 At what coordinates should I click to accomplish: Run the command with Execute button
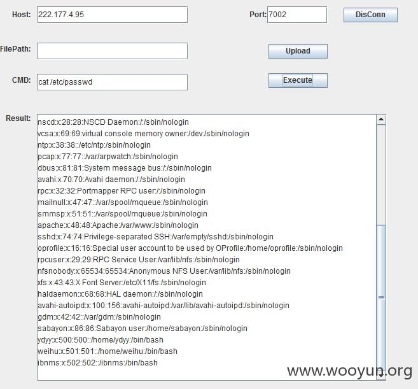click(298, 80)
